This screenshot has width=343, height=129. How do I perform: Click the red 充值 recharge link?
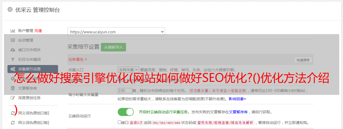38,31
